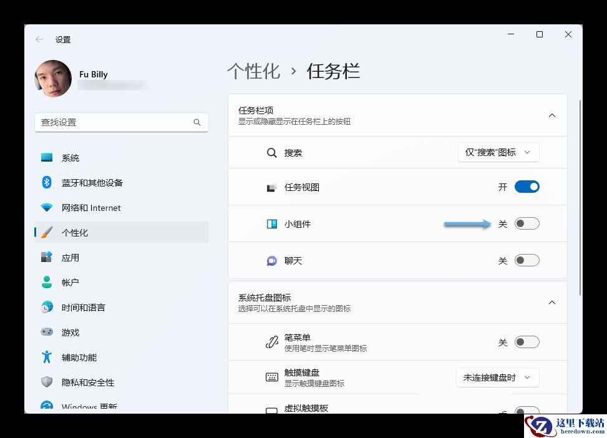The height and width of the screenshot is (438, 607).
Task: Open 蓝牙和其他设备 category
Action: (122, 182)
